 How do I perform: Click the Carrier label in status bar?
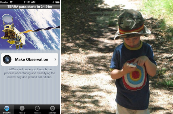click(x=4, y=2)
